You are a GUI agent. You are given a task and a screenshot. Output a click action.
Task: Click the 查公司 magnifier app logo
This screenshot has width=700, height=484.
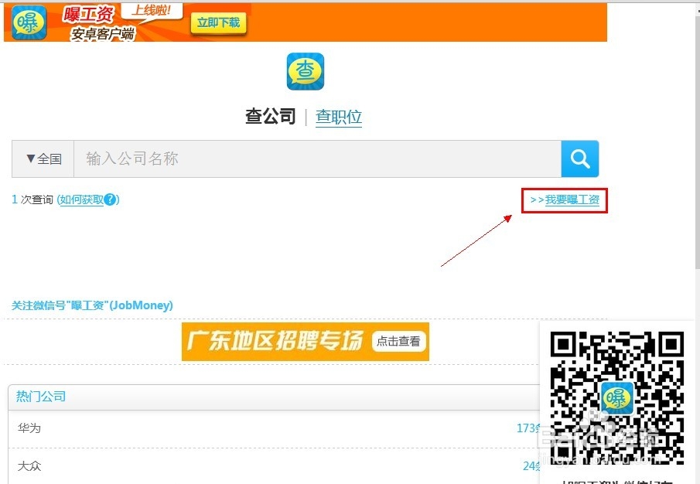point(305,71)
